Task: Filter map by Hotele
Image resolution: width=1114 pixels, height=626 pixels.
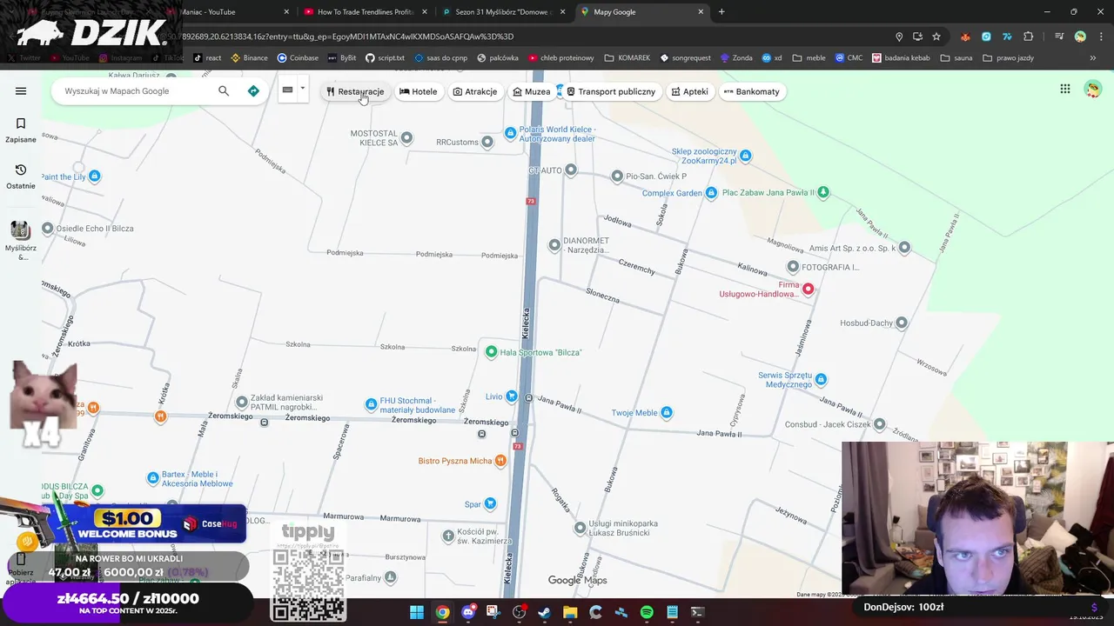Action: tap(419, 91)
